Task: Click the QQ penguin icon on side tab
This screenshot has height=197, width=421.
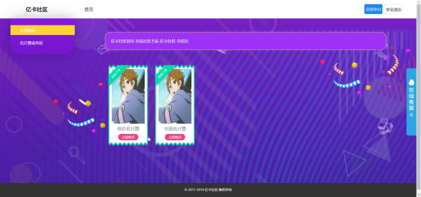Action: tap(411, 82)
